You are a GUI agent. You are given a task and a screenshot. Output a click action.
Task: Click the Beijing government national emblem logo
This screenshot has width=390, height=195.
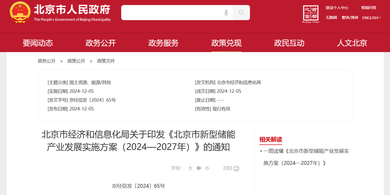click(20, 13)
